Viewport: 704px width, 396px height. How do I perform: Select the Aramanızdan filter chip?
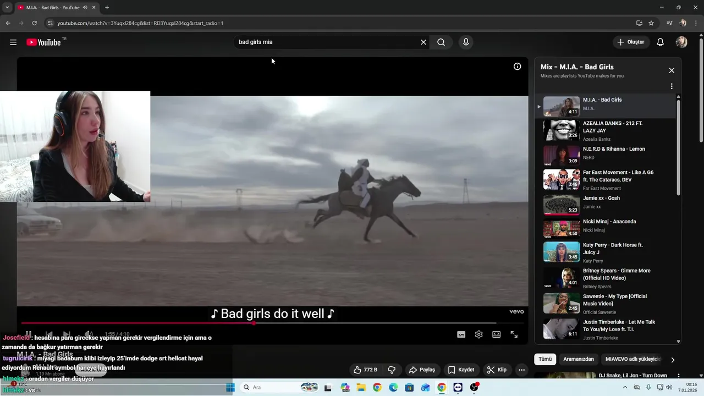click(579, 359)
